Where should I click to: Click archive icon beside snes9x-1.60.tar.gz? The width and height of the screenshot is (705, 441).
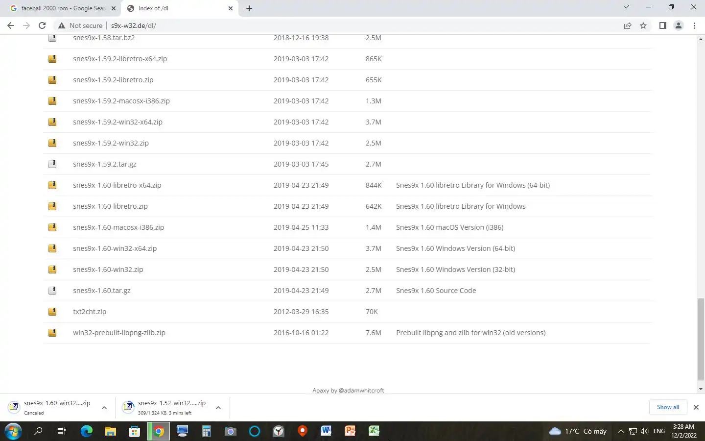click(x=52, y=291)
